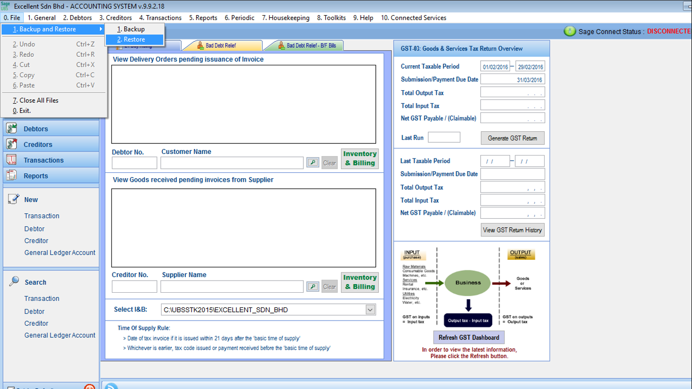Viewport: 692px width, 389px height.
Task: Click the Reports sidebar button label
Action: point(36,176)
